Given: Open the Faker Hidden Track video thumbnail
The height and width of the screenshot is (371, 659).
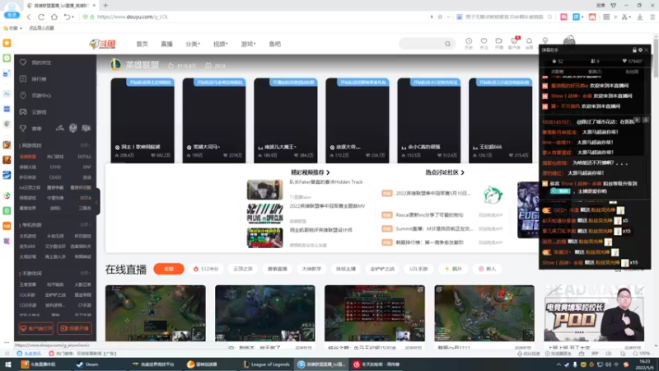Looking at the screenshot, I should click(264, 190).
